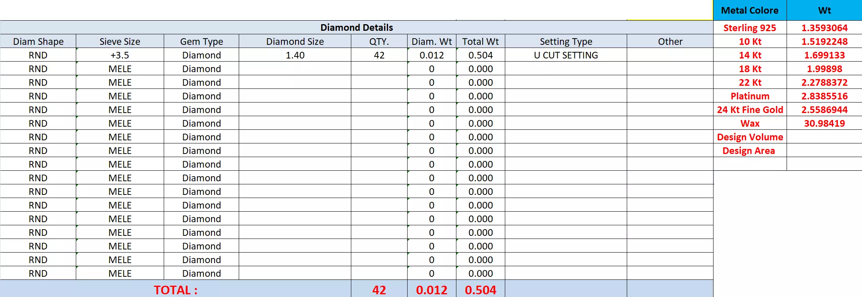Select the 0.012 Diam. Wt cell in first row

pyautogui.click(x=431, y=55)
